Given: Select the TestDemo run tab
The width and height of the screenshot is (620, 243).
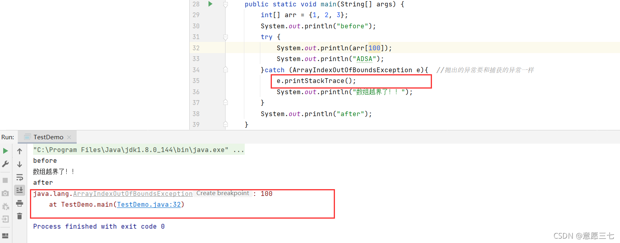Looking at the screenshot, I should 48,137.
